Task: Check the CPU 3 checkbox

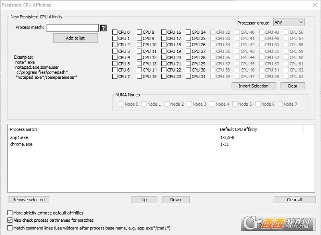Action: tap(115, 51)
